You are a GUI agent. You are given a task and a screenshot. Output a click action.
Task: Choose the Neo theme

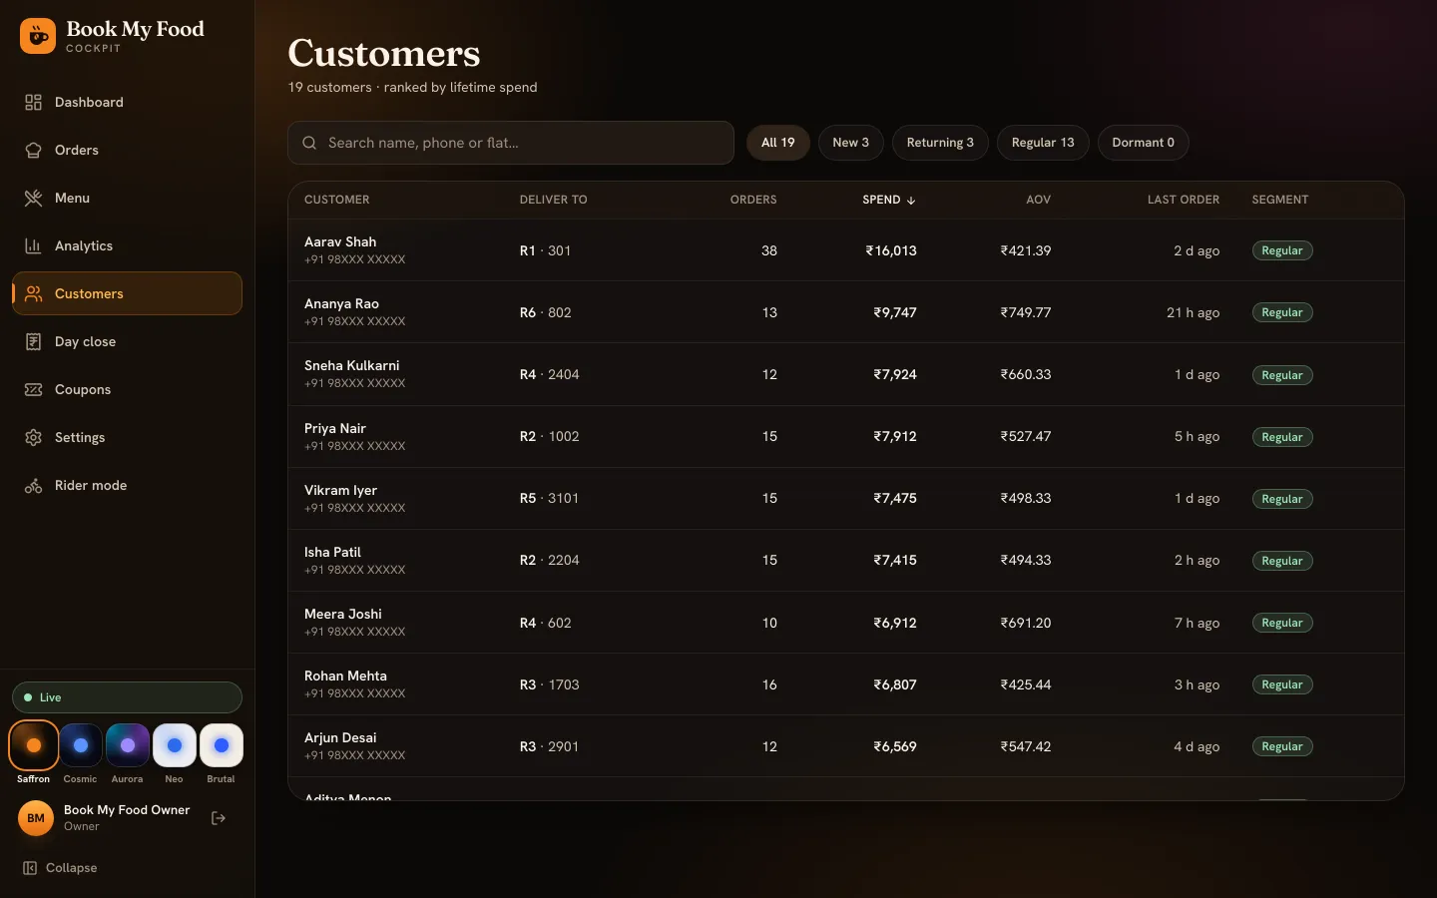(175, 745)
